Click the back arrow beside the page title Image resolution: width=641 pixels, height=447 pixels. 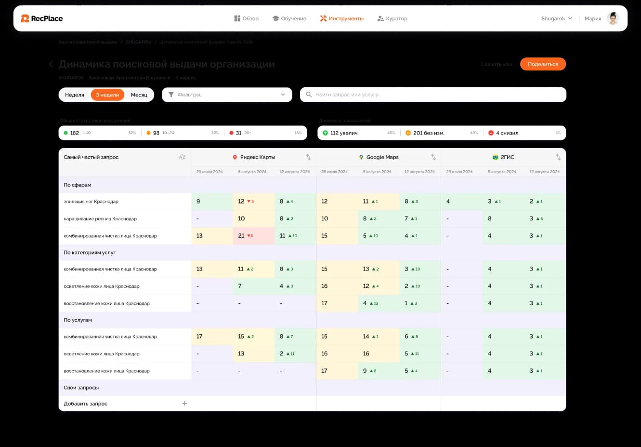coord(51,64)
